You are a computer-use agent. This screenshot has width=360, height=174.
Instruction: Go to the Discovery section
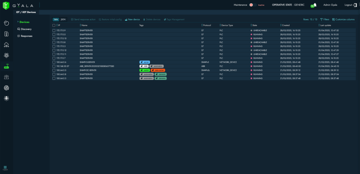[26, 29]
